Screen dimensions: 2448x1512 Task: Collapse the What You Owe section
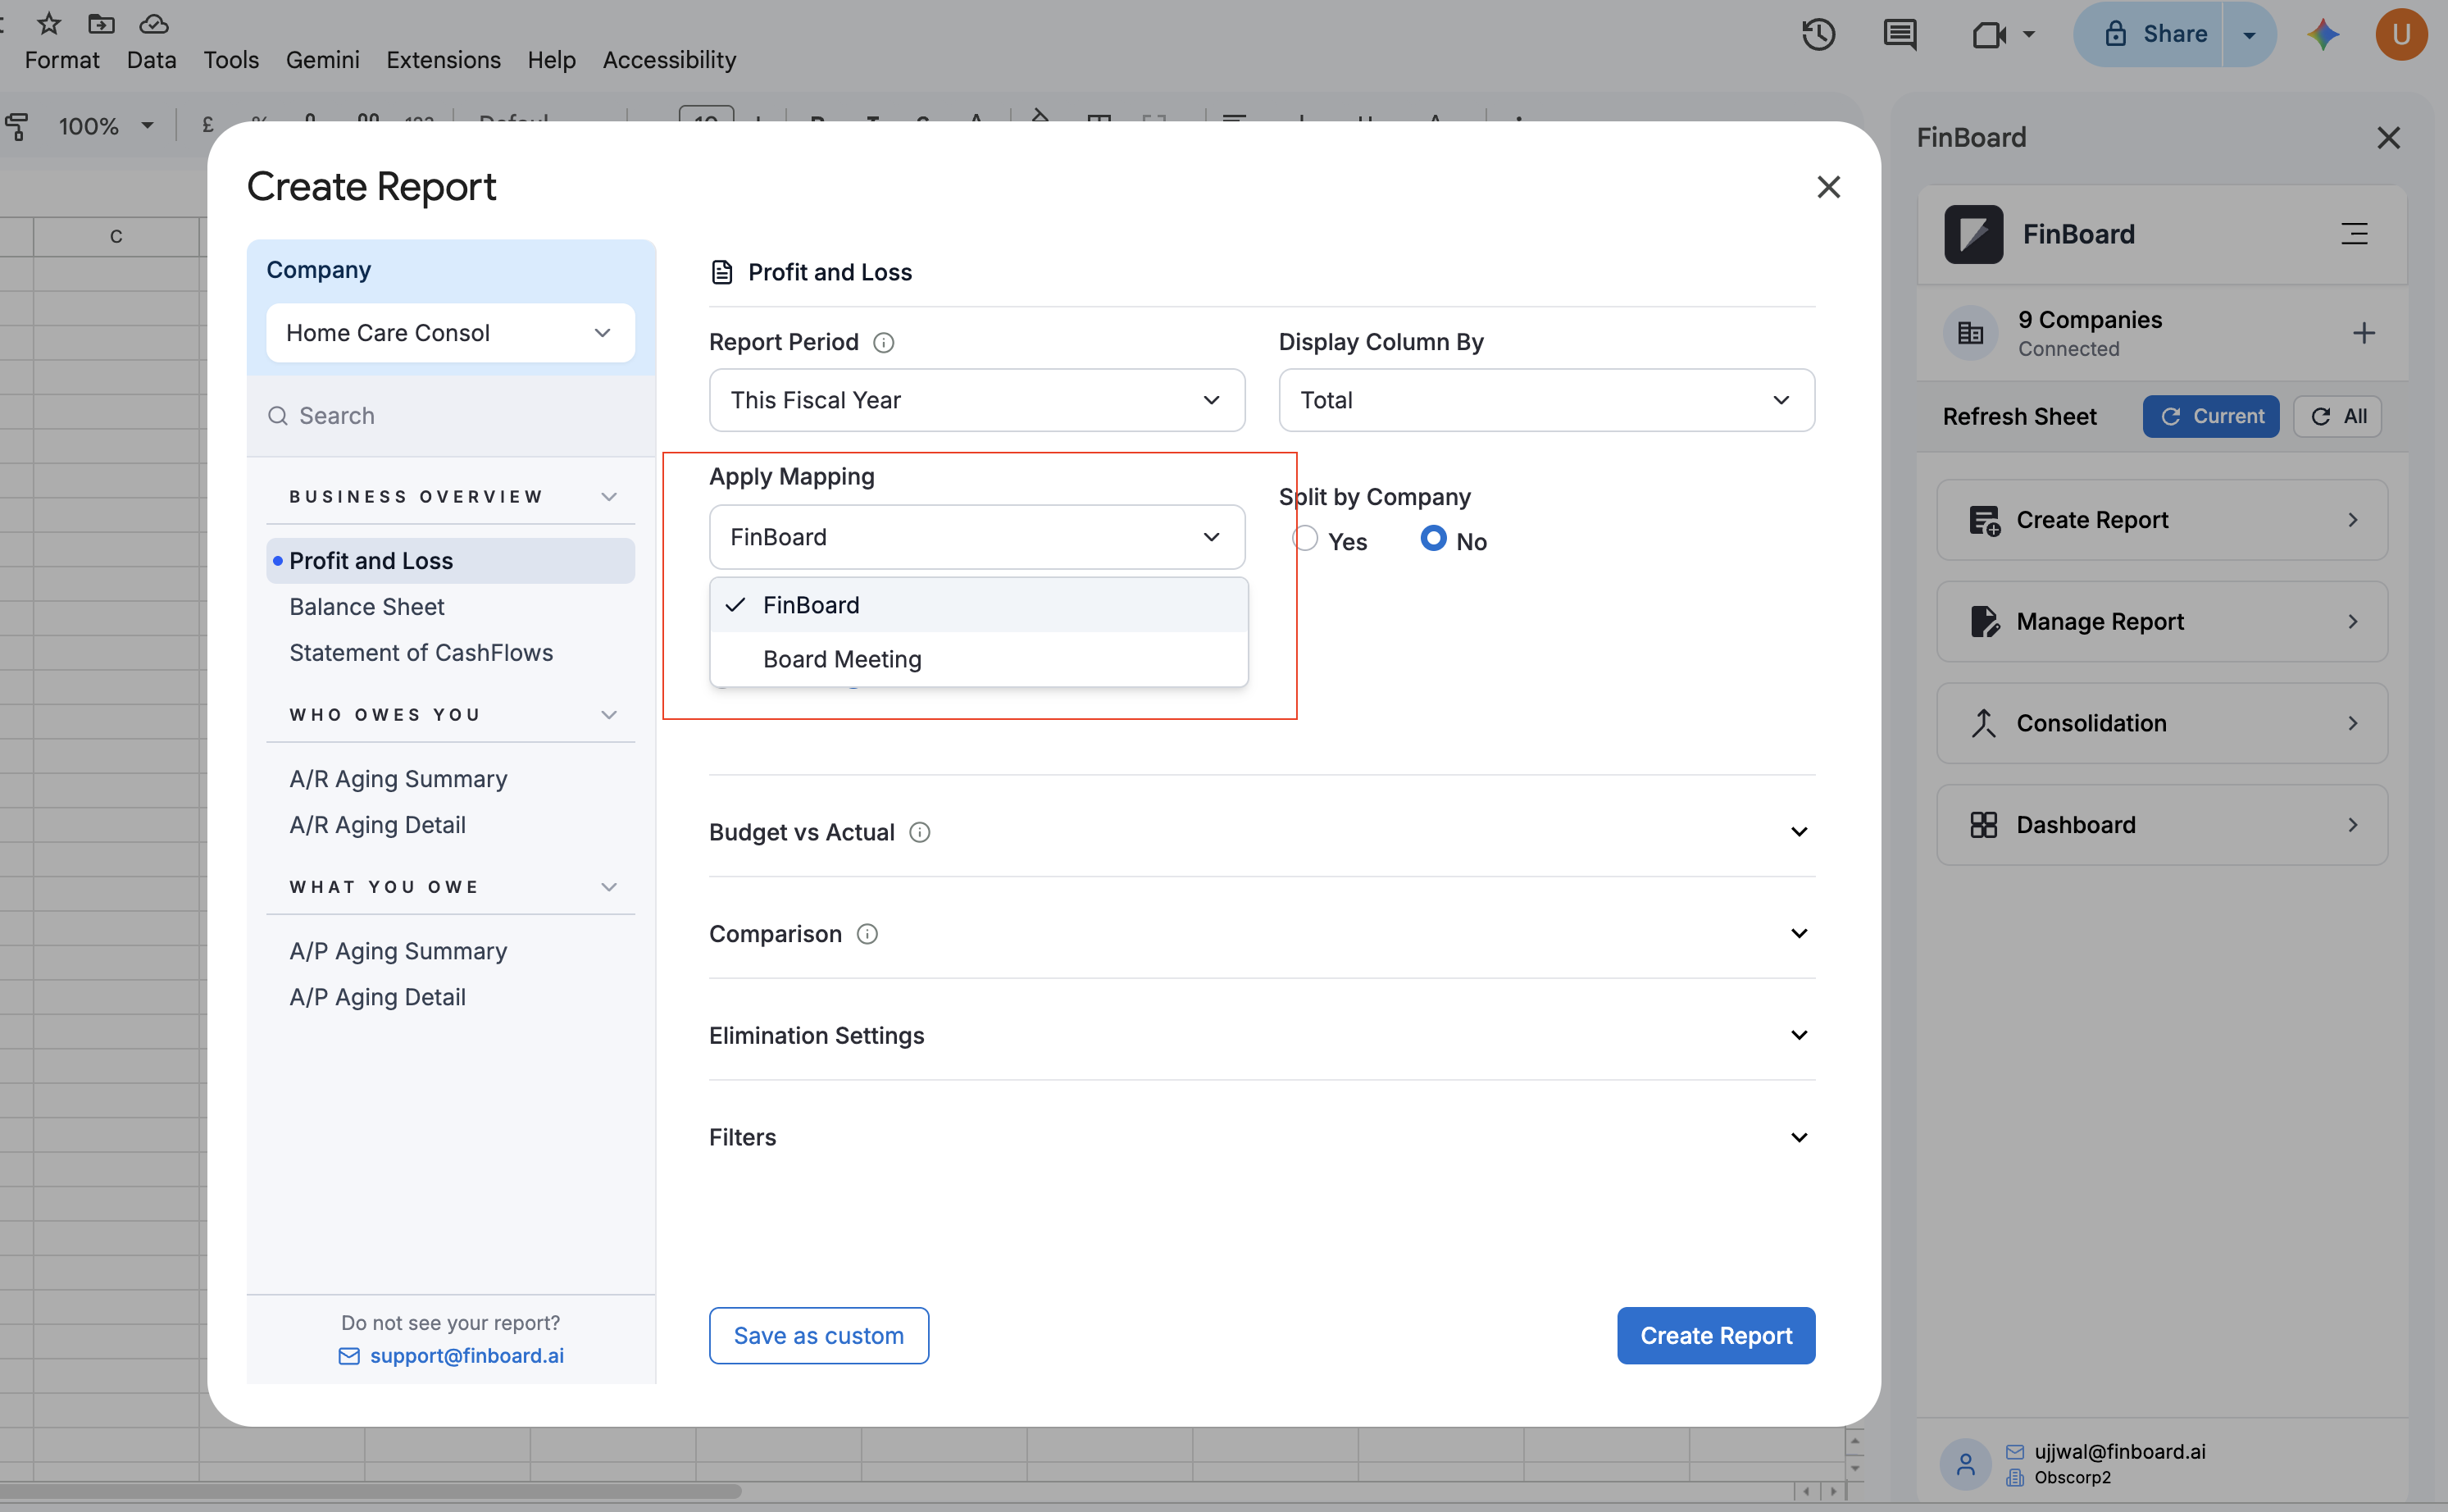[609, 887]
